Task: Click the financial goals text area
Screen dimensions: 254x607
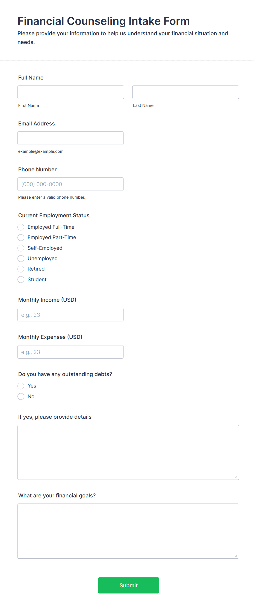Action: tap(128, 531)
